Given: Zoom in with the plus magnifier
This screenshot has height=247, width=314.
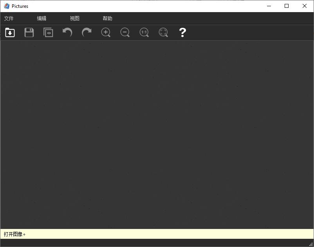Looking at the screenshot, I should [x=106, y=32].
